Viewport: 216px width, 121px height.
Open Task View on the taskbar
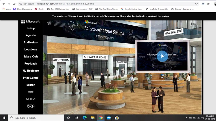(76, 118)
